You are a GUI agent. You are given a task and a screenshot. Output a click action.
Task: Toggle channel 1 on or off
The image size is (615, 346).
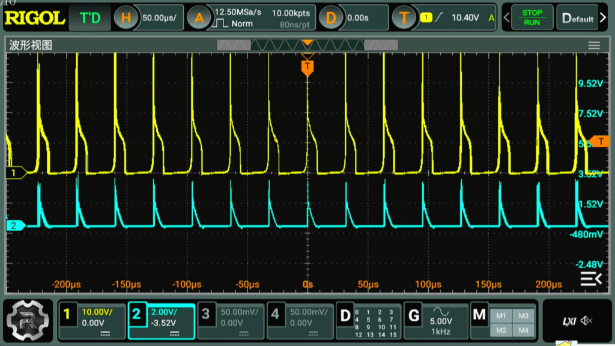[67, 314]
